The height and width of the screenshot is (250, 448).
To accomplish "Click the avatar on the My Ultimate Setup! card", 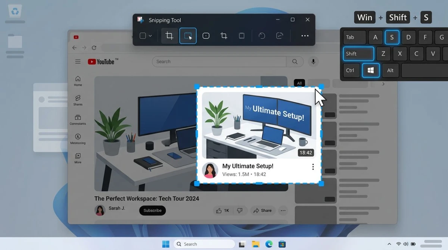I will click(210, 170).
